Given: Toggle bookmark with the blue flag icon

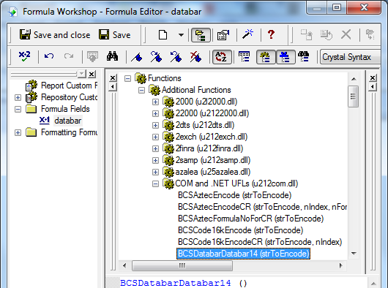Looking at the screenshot, I should point(137,57).
